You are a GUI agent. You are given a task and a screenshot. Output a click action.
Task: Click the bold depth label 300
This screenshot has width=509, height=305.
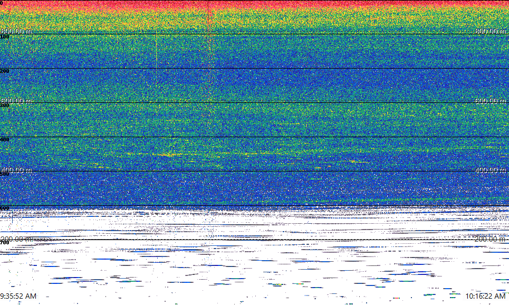coord(5,105)
